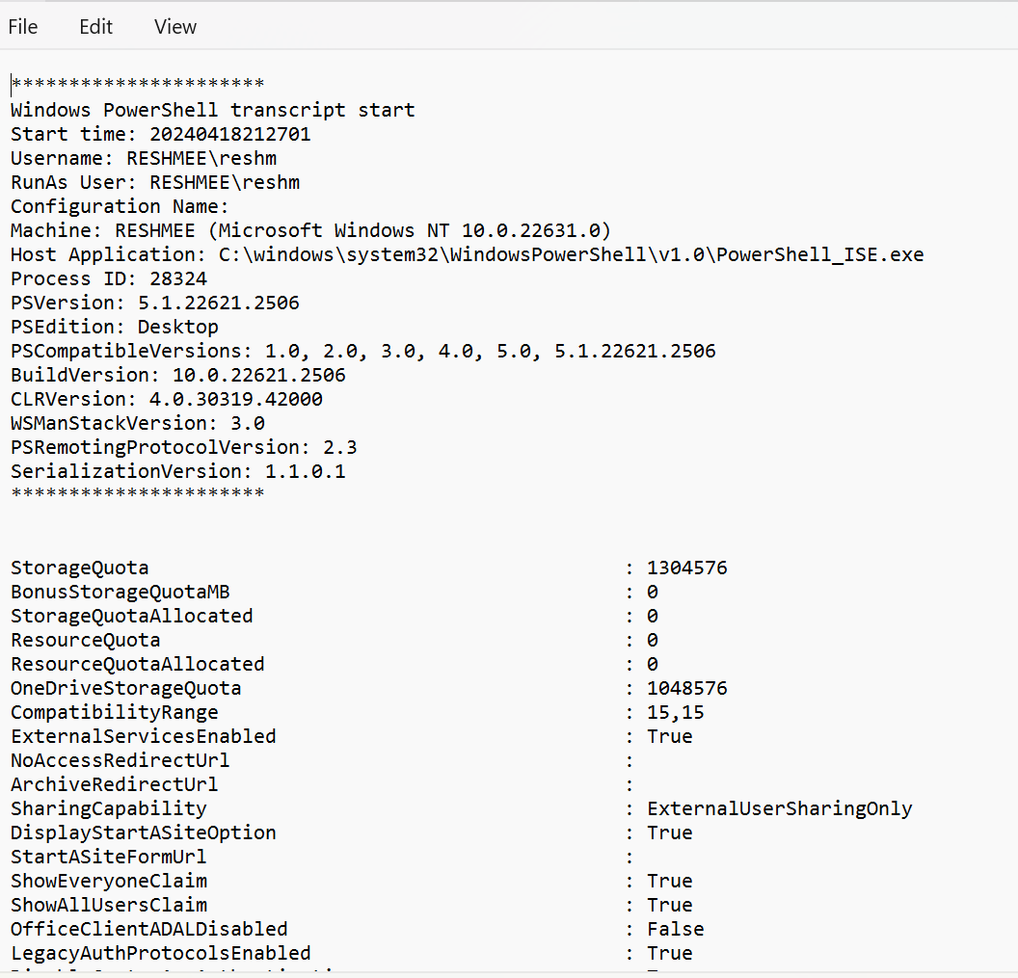The image size is (1018, 978).
Task: Click the OfficeClientADALDisabled False value
Action: 675,929
